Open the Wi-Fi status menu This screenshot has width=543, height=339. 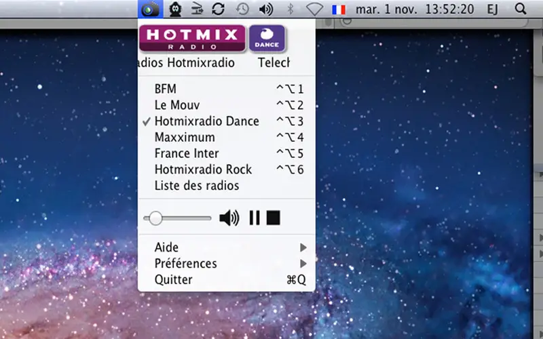tap(314, 9)
